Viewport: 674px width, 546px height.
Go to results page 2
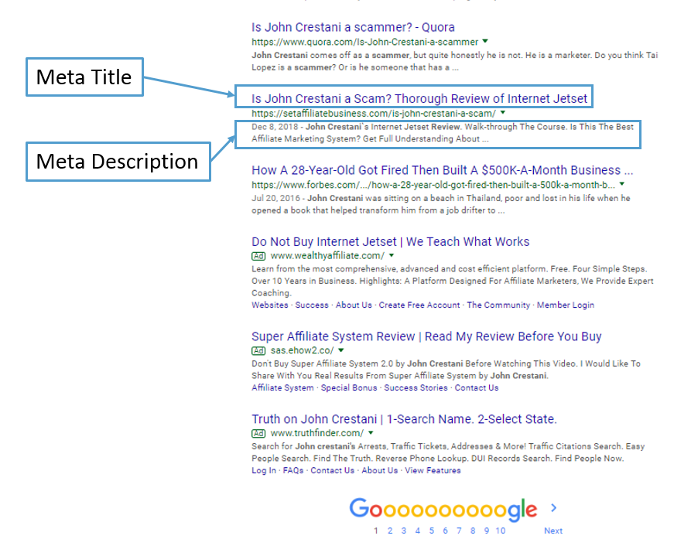(390, 531)
